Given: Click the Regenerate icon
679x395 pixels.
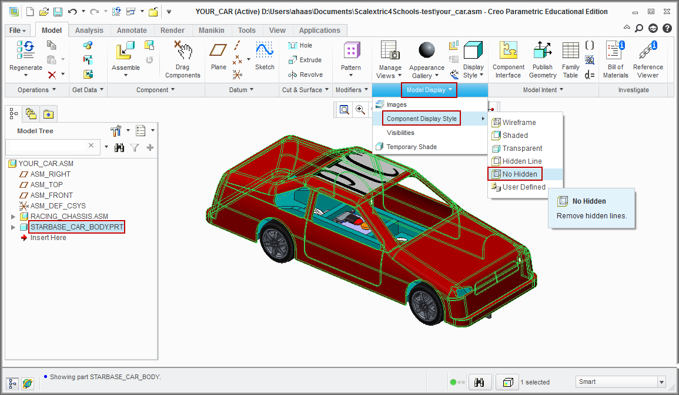Looking at the screenshot, I should (25, 50).
